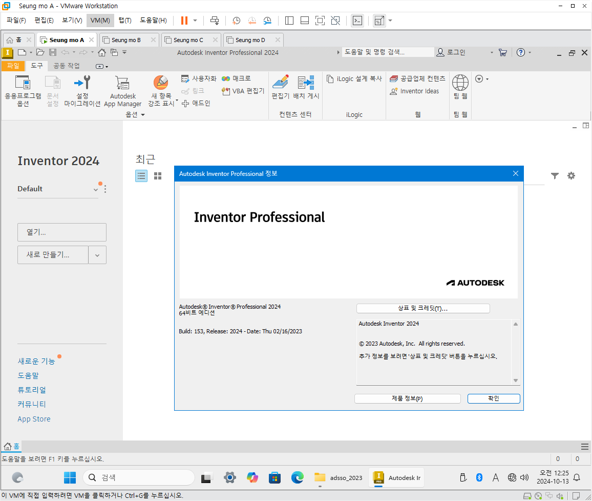The height and width of the screenshot is (501, 592).
Task: Open Customize (사용자화) tool
Action: [x=199, y=78]
